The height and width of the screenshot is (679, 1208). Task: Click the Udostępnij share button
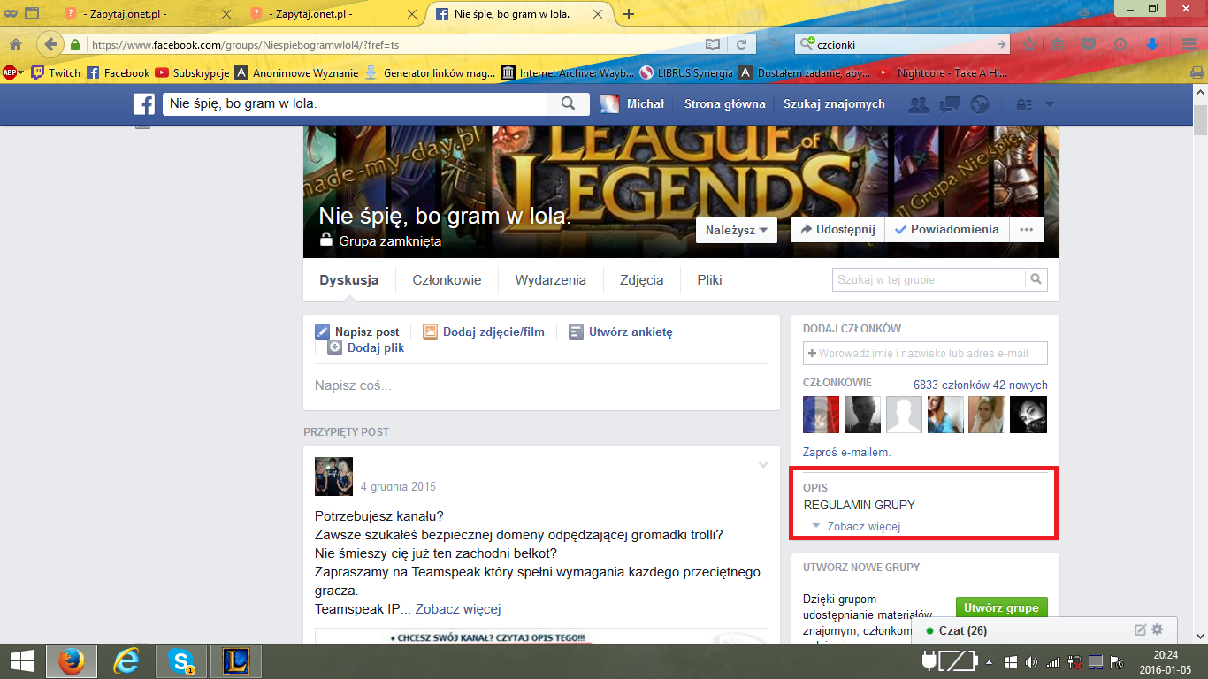coord(837,230)
